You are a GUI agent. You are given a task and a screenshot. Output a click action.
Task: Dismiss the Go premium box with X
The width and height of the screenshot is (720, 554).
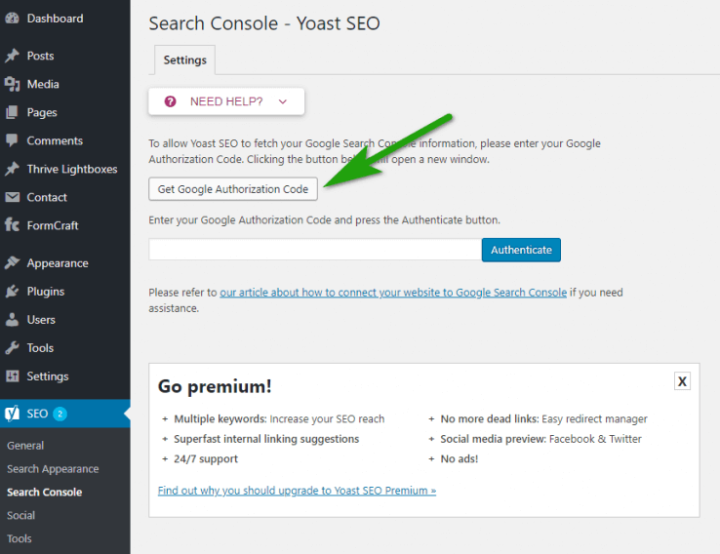(682, 381)
